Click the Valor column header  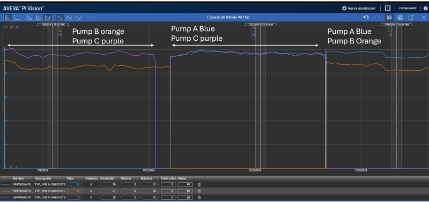click(70, 178)
